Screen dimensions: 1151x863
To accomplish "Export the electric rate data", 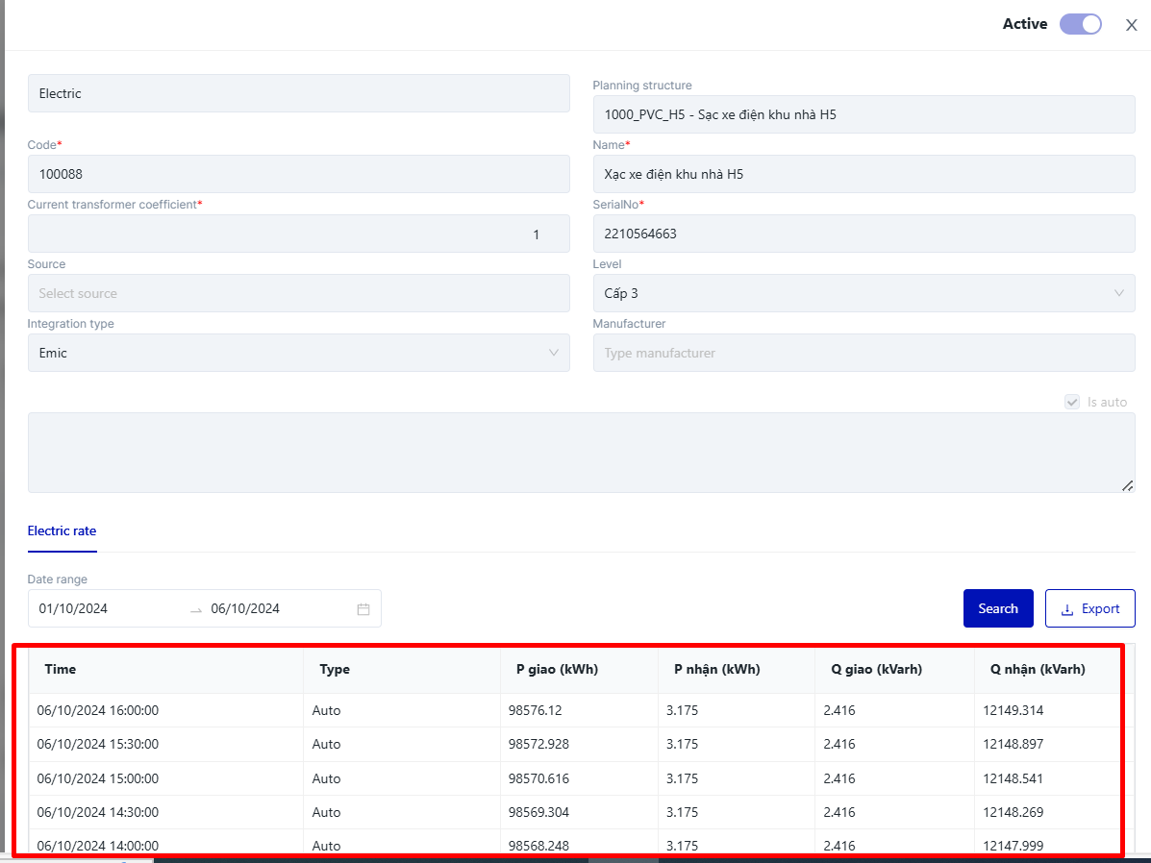I will pos(1089,608).
